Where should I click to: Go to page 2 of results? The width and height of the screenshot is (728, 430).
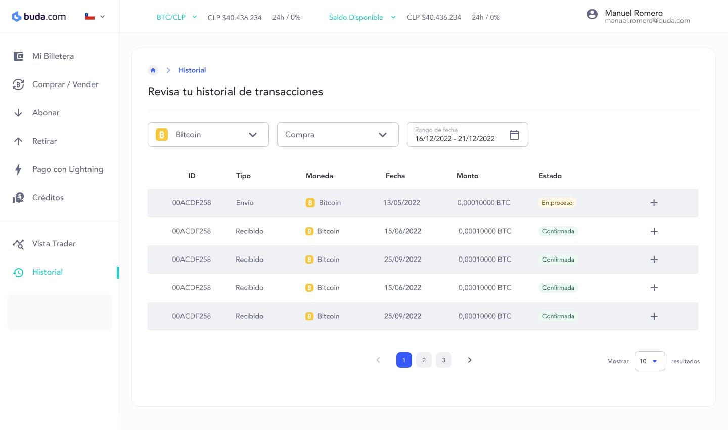[x=424, y=360]
